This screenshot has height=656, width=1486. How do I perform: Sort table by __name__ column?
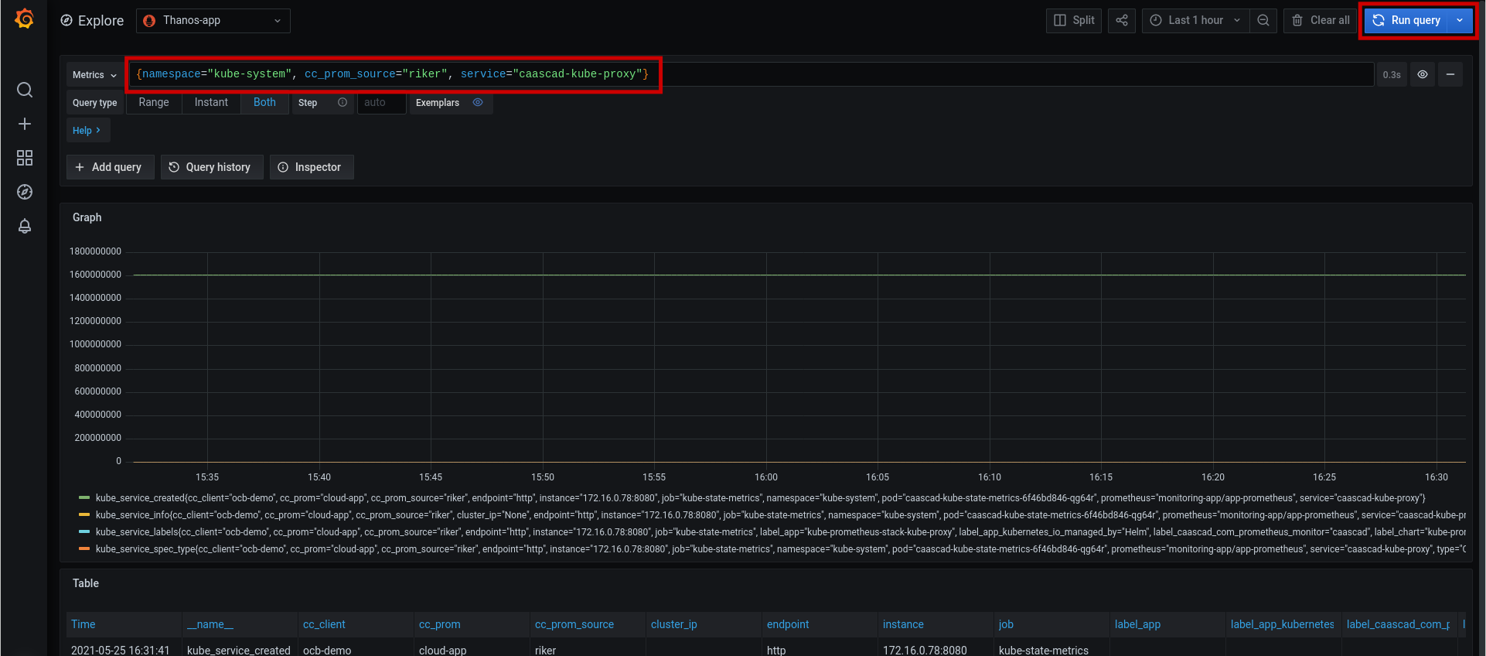210,624
